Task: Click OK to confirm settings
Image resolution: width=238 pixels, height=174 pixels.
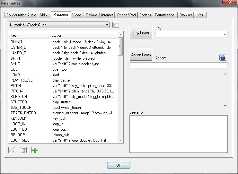Action: (119, 165)
